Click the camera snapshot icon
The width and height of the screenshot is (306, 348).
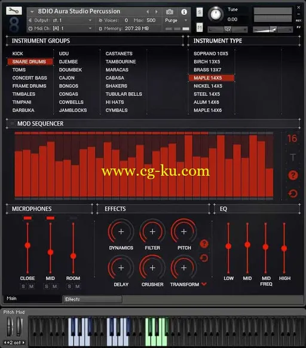pyautogui.click(x=170, y=11)
